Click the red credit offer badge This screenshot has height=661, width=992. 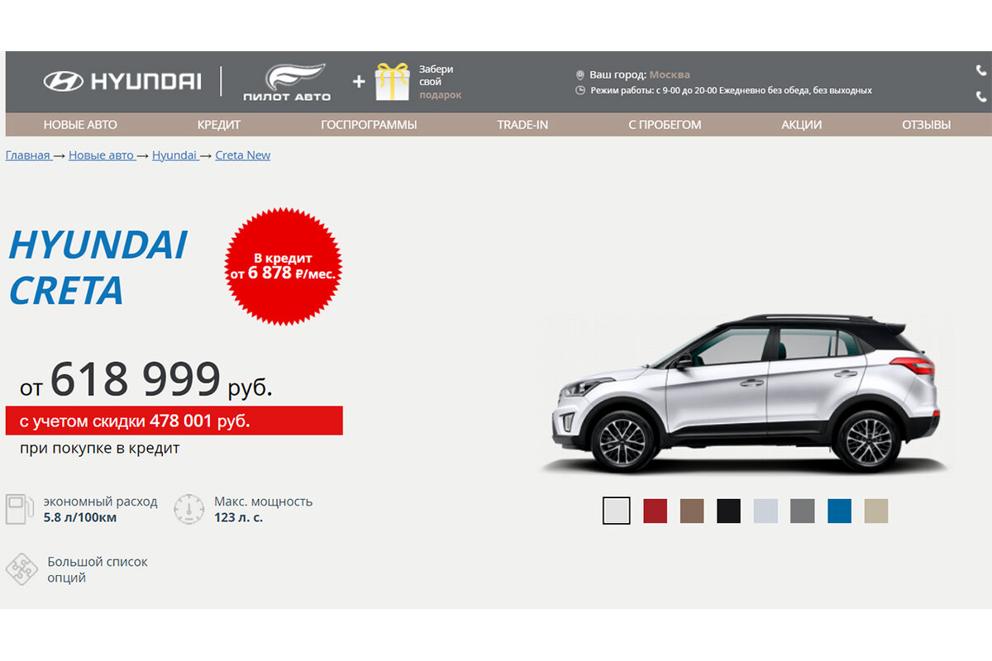pyautogui.click(x=283, y=266)
